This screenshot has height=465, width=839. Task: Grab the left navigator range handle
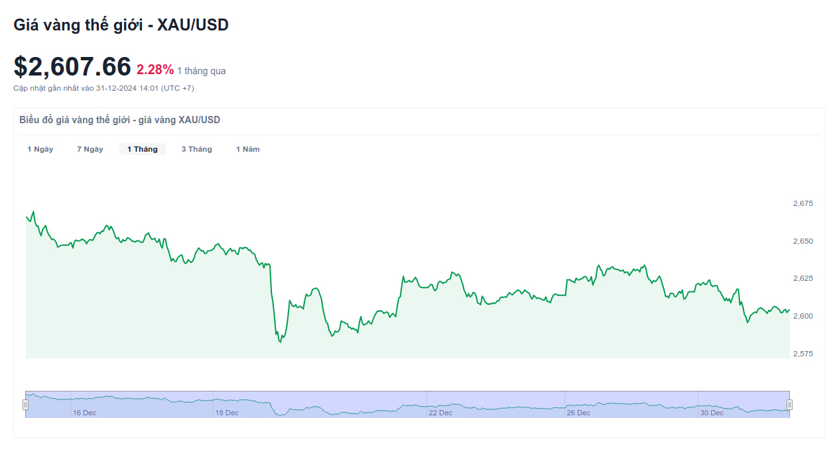[x=26, y=405]
